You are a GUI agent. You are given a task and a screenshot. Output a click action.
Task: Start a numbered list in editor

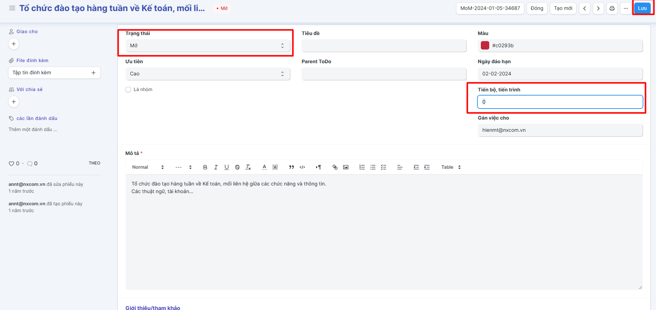pos(362,167)
